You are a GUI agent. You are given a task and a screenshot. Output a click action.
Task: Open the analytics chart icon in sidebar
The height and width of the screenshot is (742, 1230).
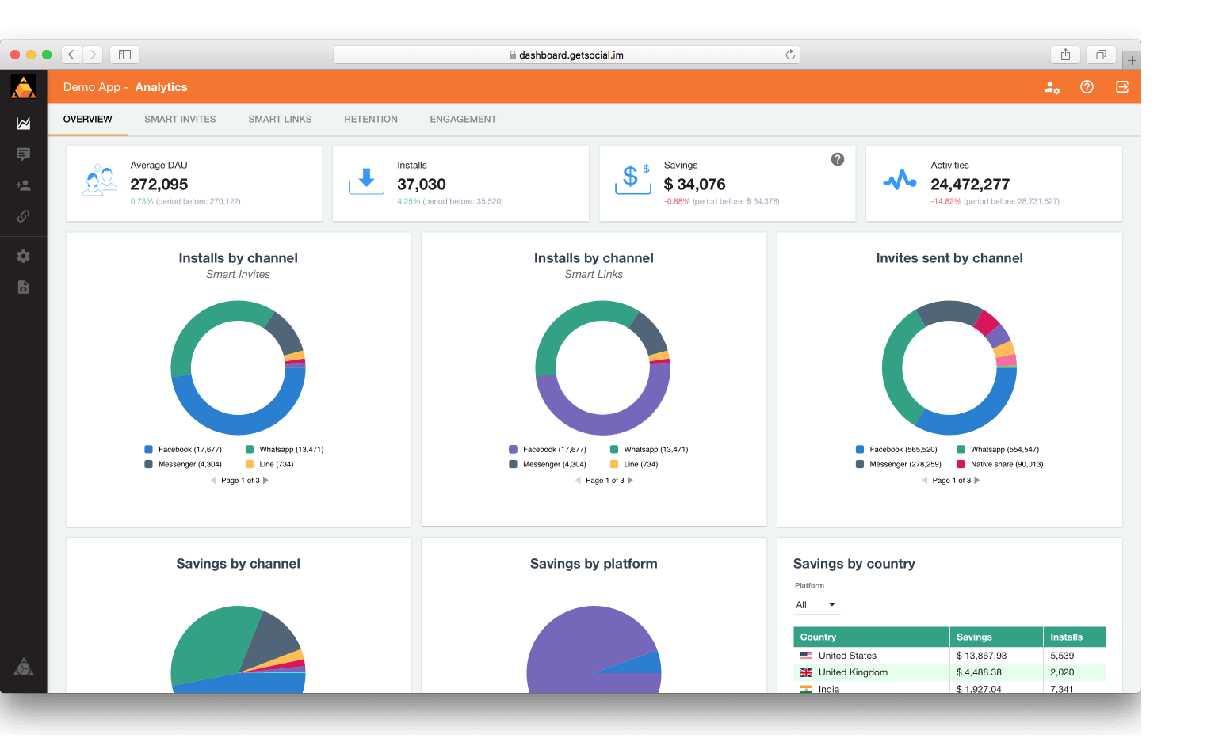tap(23, 123)
